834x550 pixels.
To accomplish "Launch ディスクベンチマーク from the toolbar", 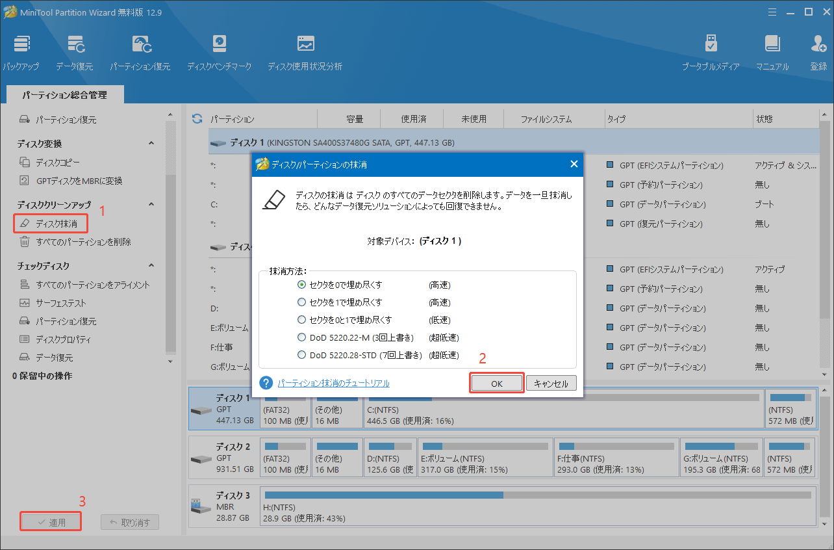I will tap(219, 52).
